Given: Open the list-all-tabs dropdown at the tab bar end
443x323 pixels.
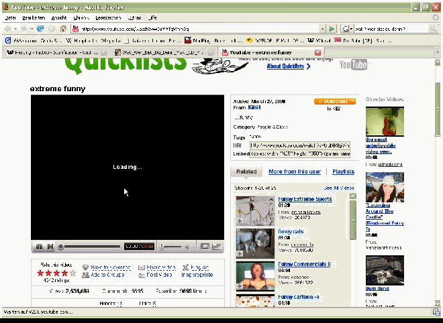Looking at the screenshot, I should coord(438,52).
